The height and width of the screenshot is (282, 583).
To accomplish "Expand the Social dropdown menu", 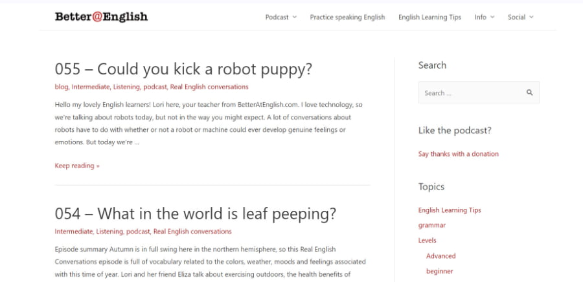I will pos(520,17).
